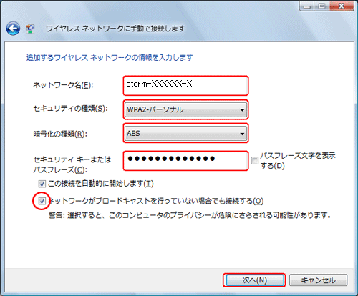358x296 pixels.
Task: Click the セキュリティ キーまたはパスフレーズ(C) label
Action: point(72,164)
